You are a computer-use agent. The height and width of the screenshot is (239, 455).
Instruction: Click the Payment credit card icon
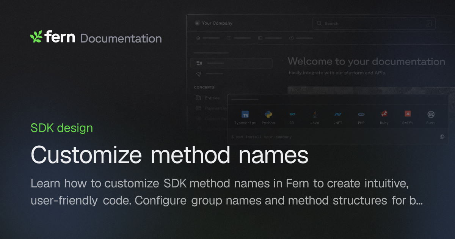tap(198, 108)
